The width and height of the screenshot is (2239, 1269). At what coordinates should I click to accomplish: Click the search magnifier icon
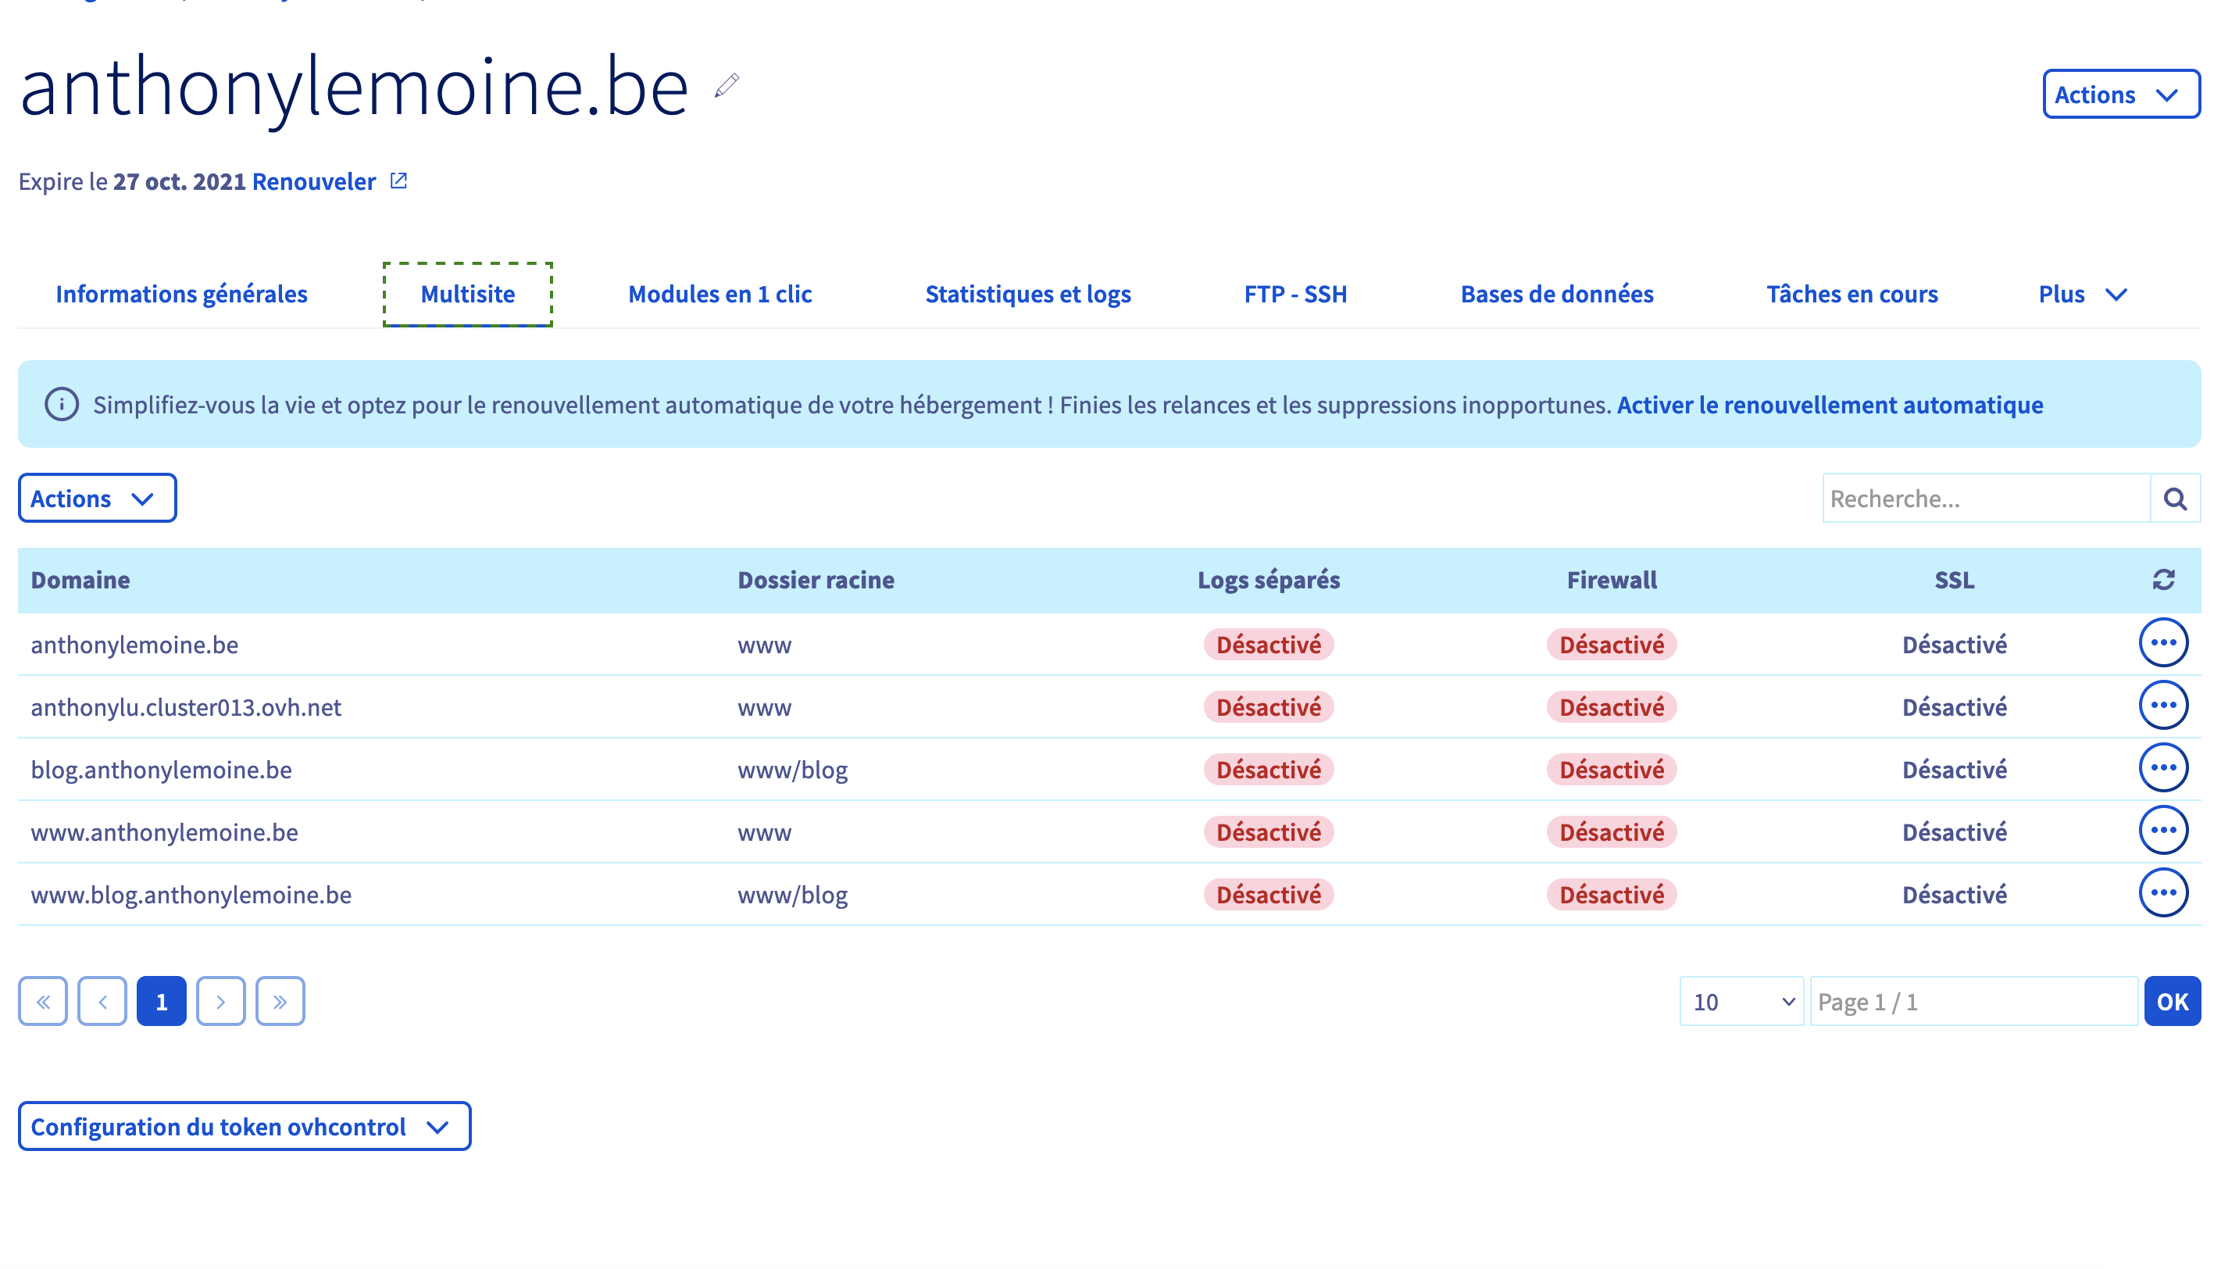point(2174,499)
